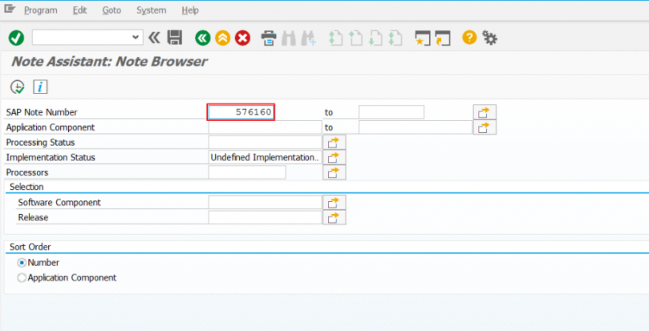This screenshot has width=649, height=331.
Task: Click the Application Component input field
Action: [x=265, y=127]
